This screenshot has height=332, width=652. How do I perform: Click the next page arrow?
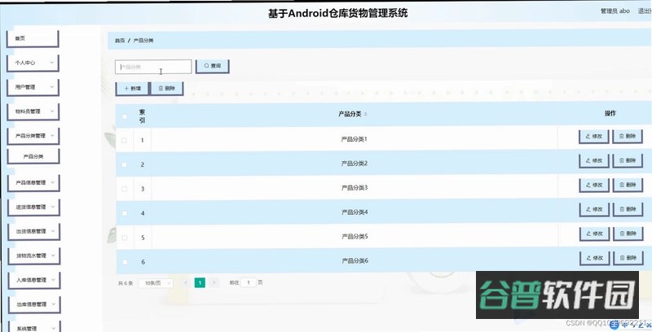(214, 283)
